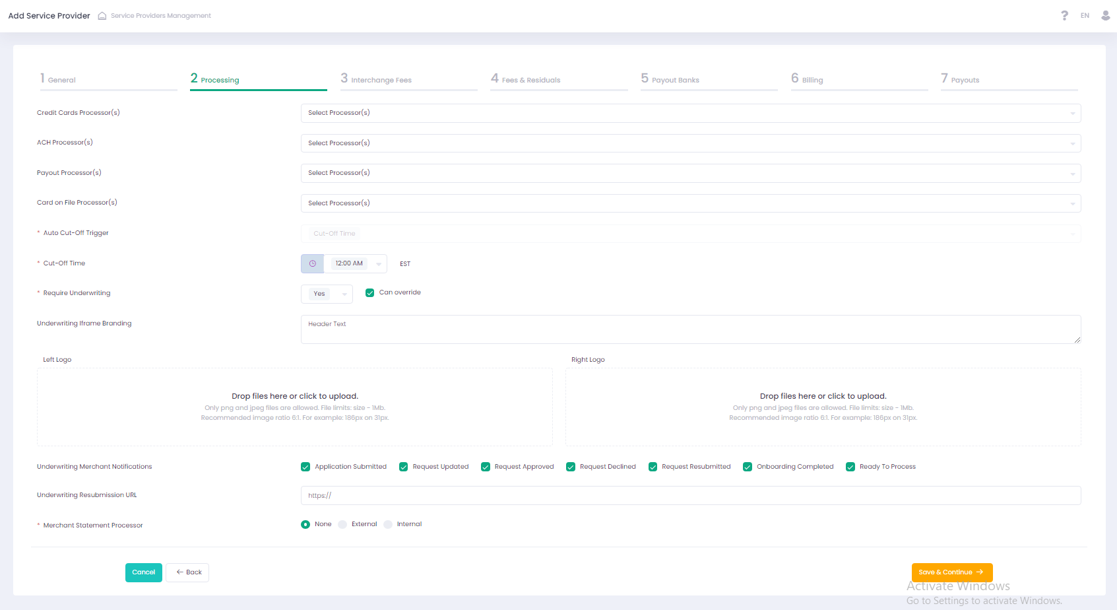Open the ACH Processor(s) dropdown
The height and width of the screenshot is (610, 1117).
[x=690, y=143]
